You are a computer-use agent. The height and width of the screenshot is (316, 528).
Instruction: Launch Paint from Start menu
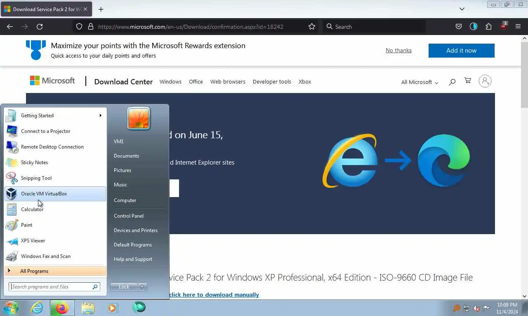(x=55, y=225)
